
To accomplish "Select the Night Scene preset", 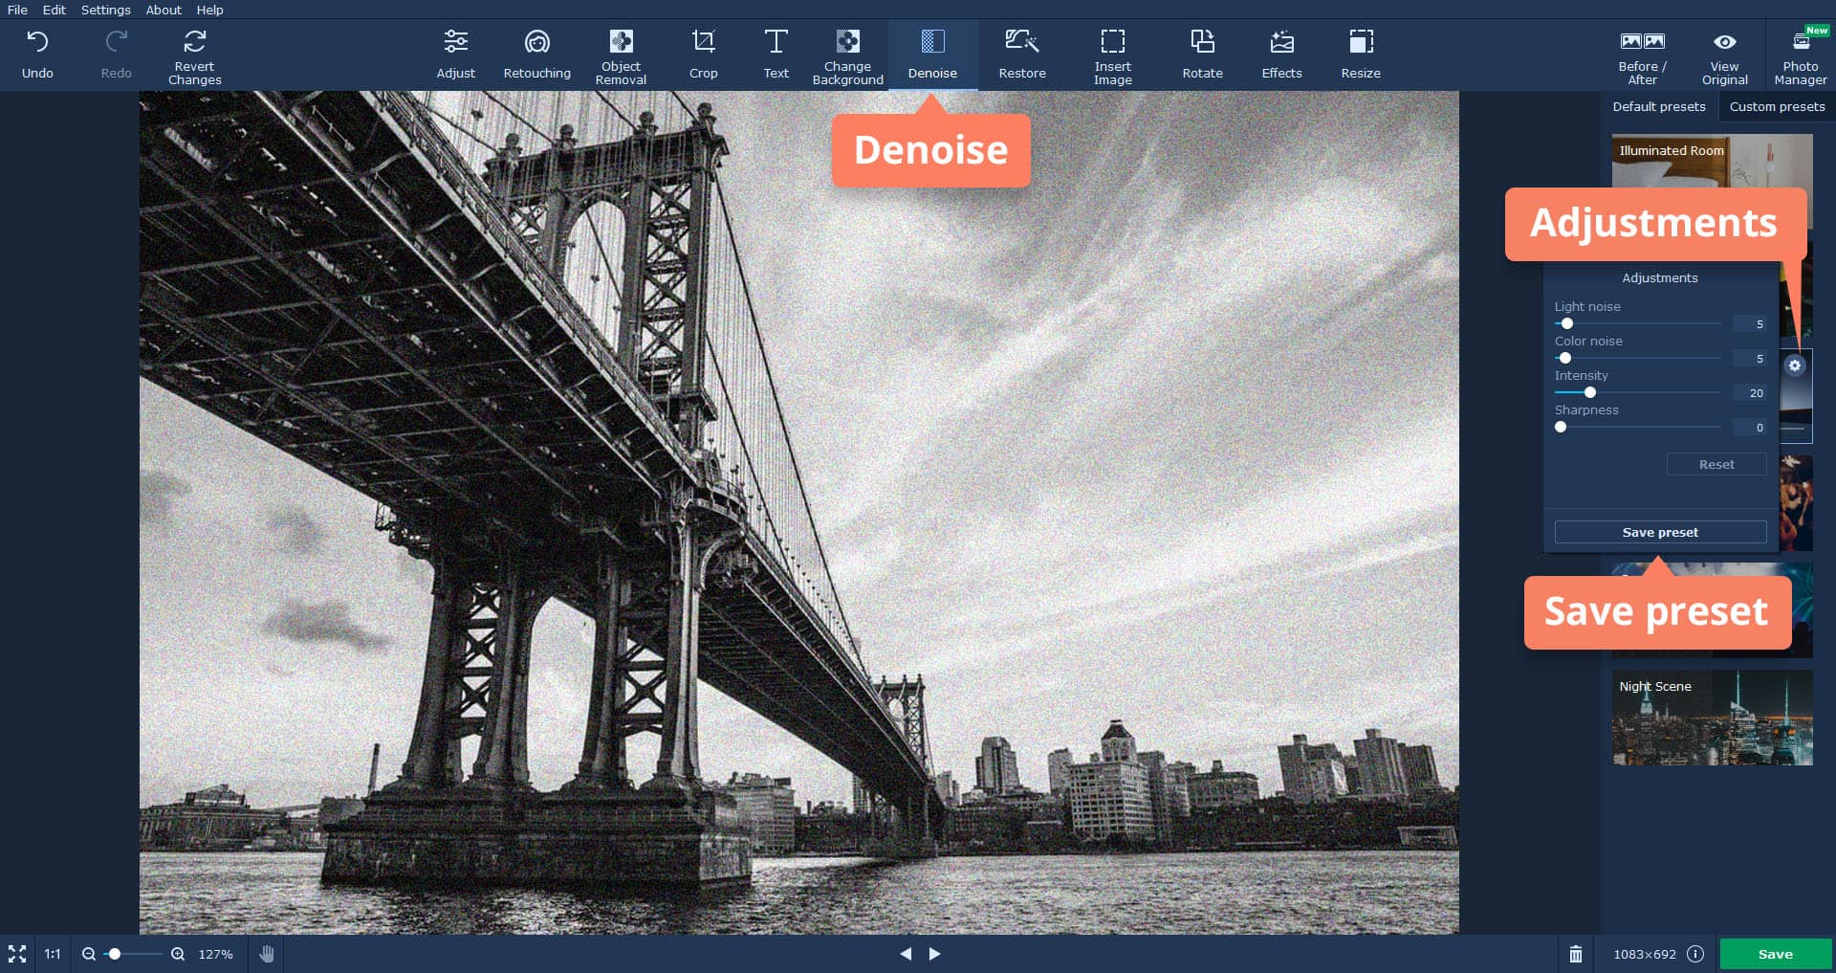I will tap(1712, 717).
